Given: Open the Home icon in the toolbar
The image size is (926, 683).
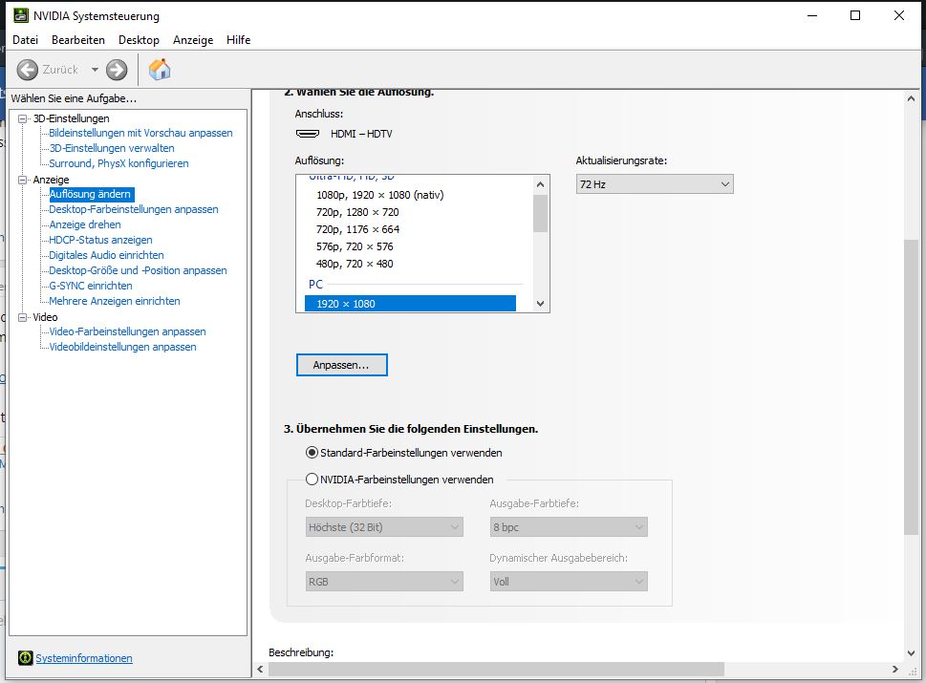Looking at the screenshot, I should click(160, 70).
